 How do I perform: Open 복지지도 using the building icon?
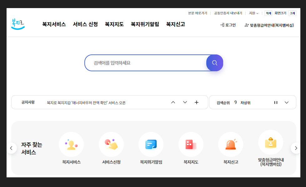tap(191, 144)
